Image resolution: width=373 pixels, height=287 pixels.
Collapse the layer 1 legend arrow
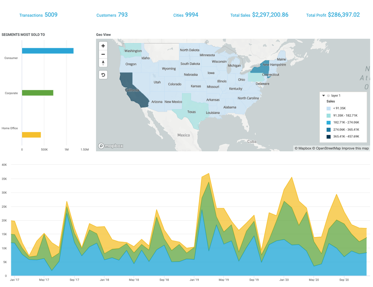tap(324, 96)
